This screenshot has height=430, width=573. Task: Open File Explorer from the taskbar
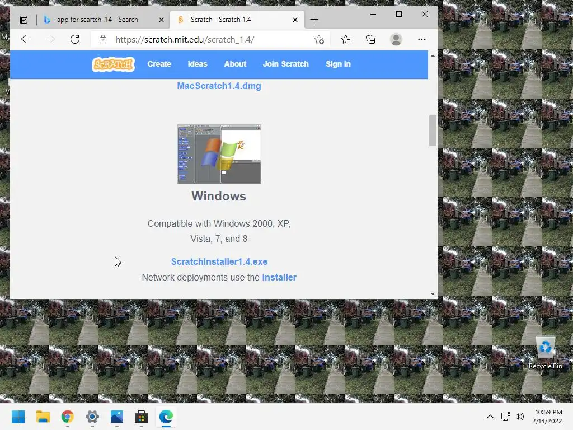(43, 417)
